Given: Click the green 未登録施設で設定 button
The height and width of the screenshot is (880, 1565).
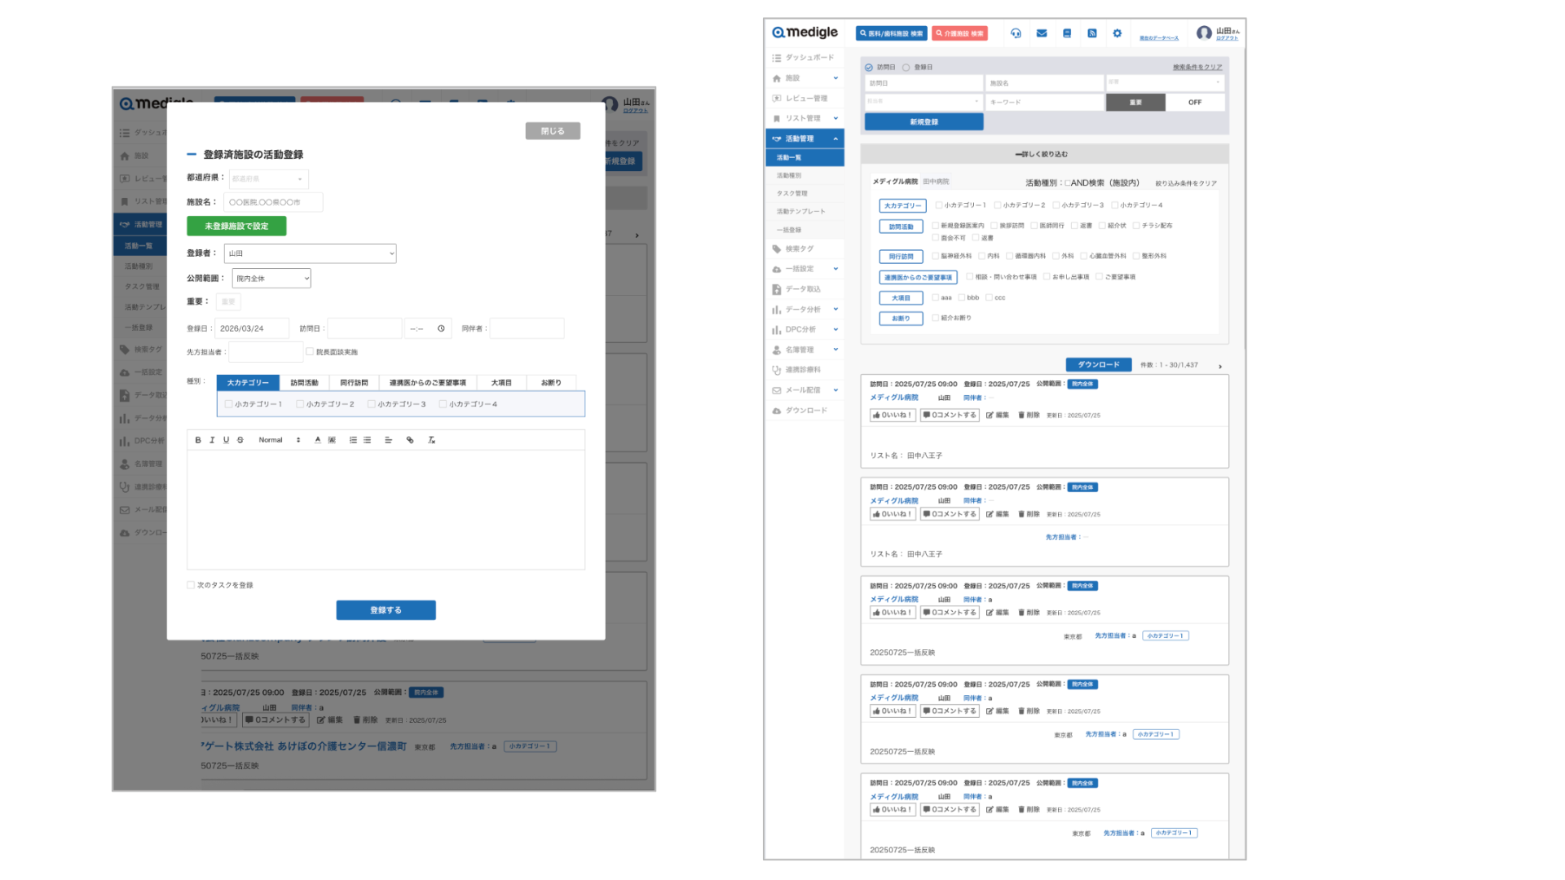Looking at the screenshot, I should [x=236, y=226].
